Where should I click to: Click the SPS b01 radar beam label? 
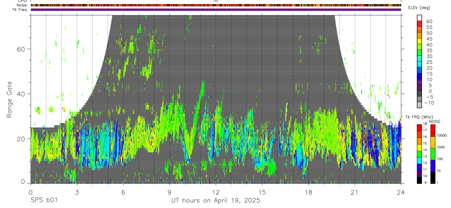coord(44,201)
